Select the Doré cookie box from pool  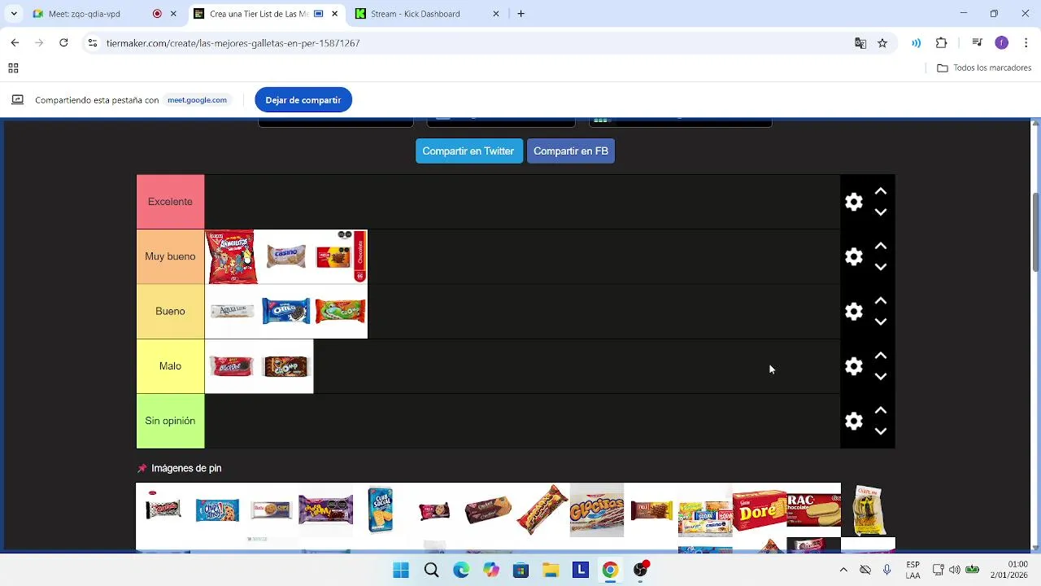coord(760,510)
